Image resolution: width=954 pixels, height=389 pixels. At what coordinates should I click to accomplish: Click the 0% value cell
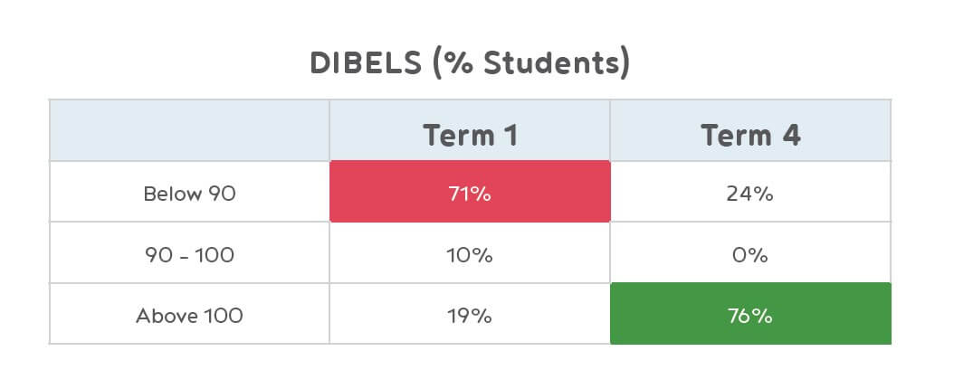[x=750, y=255]
